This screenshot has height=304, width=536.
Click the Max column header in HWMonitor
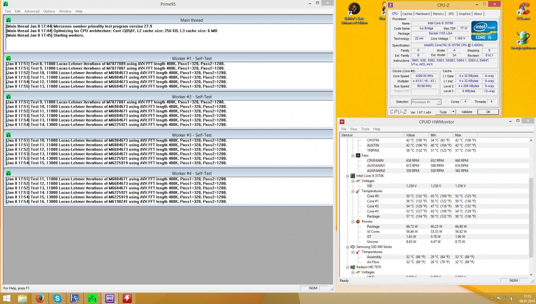[x=465, y=135]
